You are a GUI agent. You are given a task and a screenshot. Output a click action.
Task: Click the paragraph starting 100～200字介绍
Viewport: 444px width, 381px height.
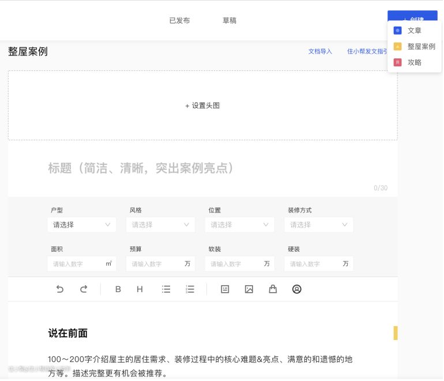click(x=200, y=367)
